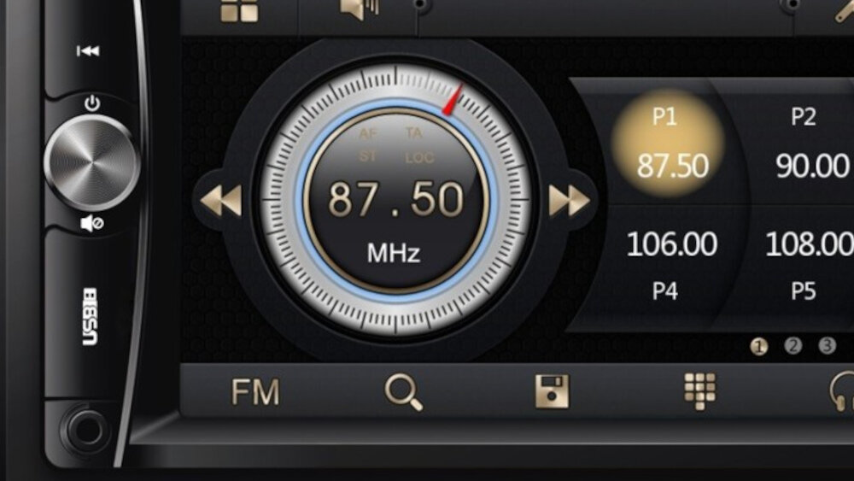Viewport: 854px width, 481px height.
Task: Toggle the LOC local indicator
Action: 419,158
